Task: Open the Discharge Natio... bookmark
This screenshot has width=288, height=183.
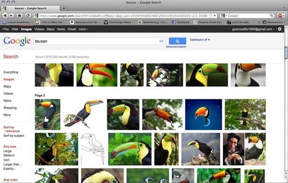Action: tap(119, 22)
